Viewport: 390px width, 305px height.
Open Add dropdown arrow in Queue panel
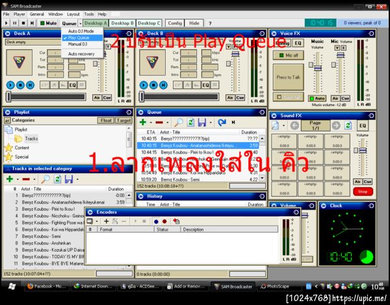pos(151,122)
